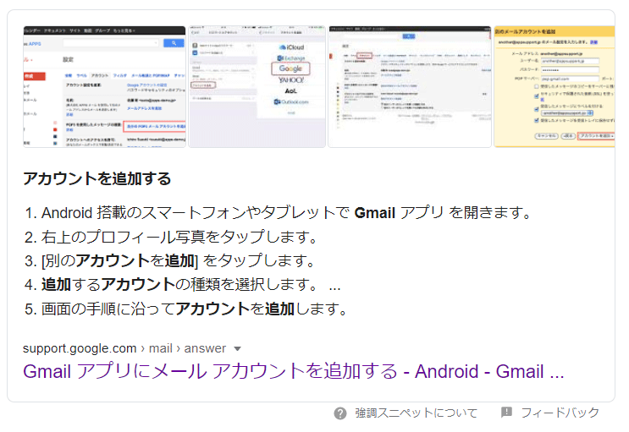The height and width of the screenshot is (432, 629).
Task: Open 強調スニペットについて link
Action: pyautogui.click(x=416, y=413)
